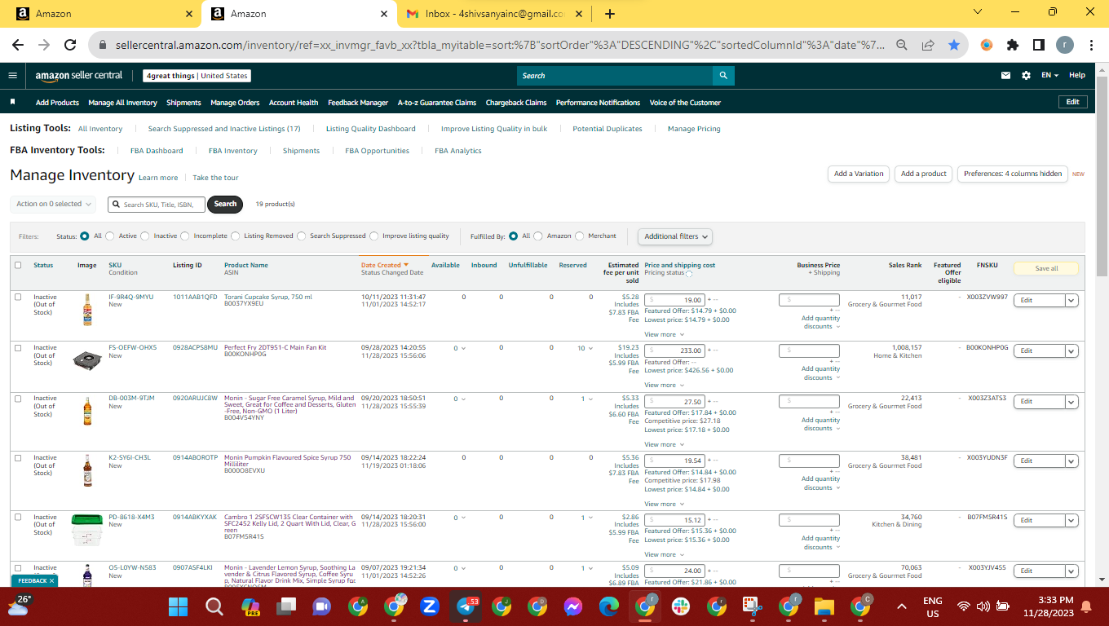
Task: Open the Seller Central hamburger menu
Action: coord(12,76)
